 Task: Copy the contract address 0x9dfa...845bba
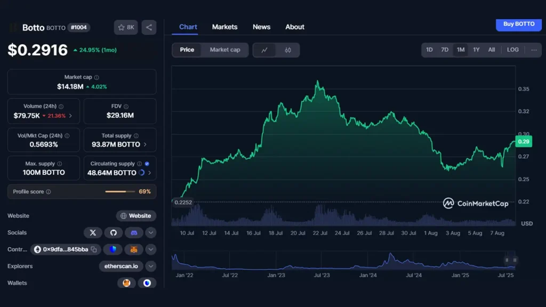[94, 249]
